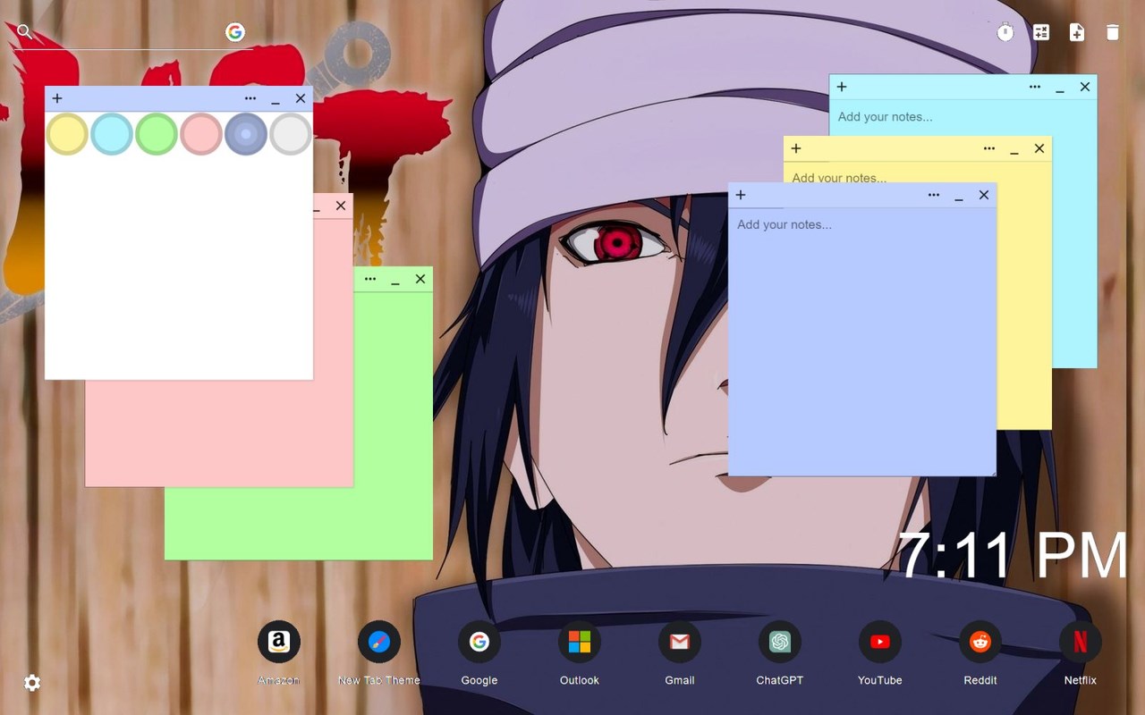Open the calculator tool

(1041, 32)
